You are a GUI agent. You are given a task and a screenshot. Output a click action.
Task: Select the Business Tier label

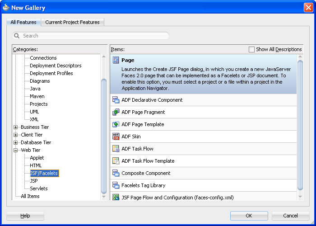pyautogui.click(x=35, y=127)
